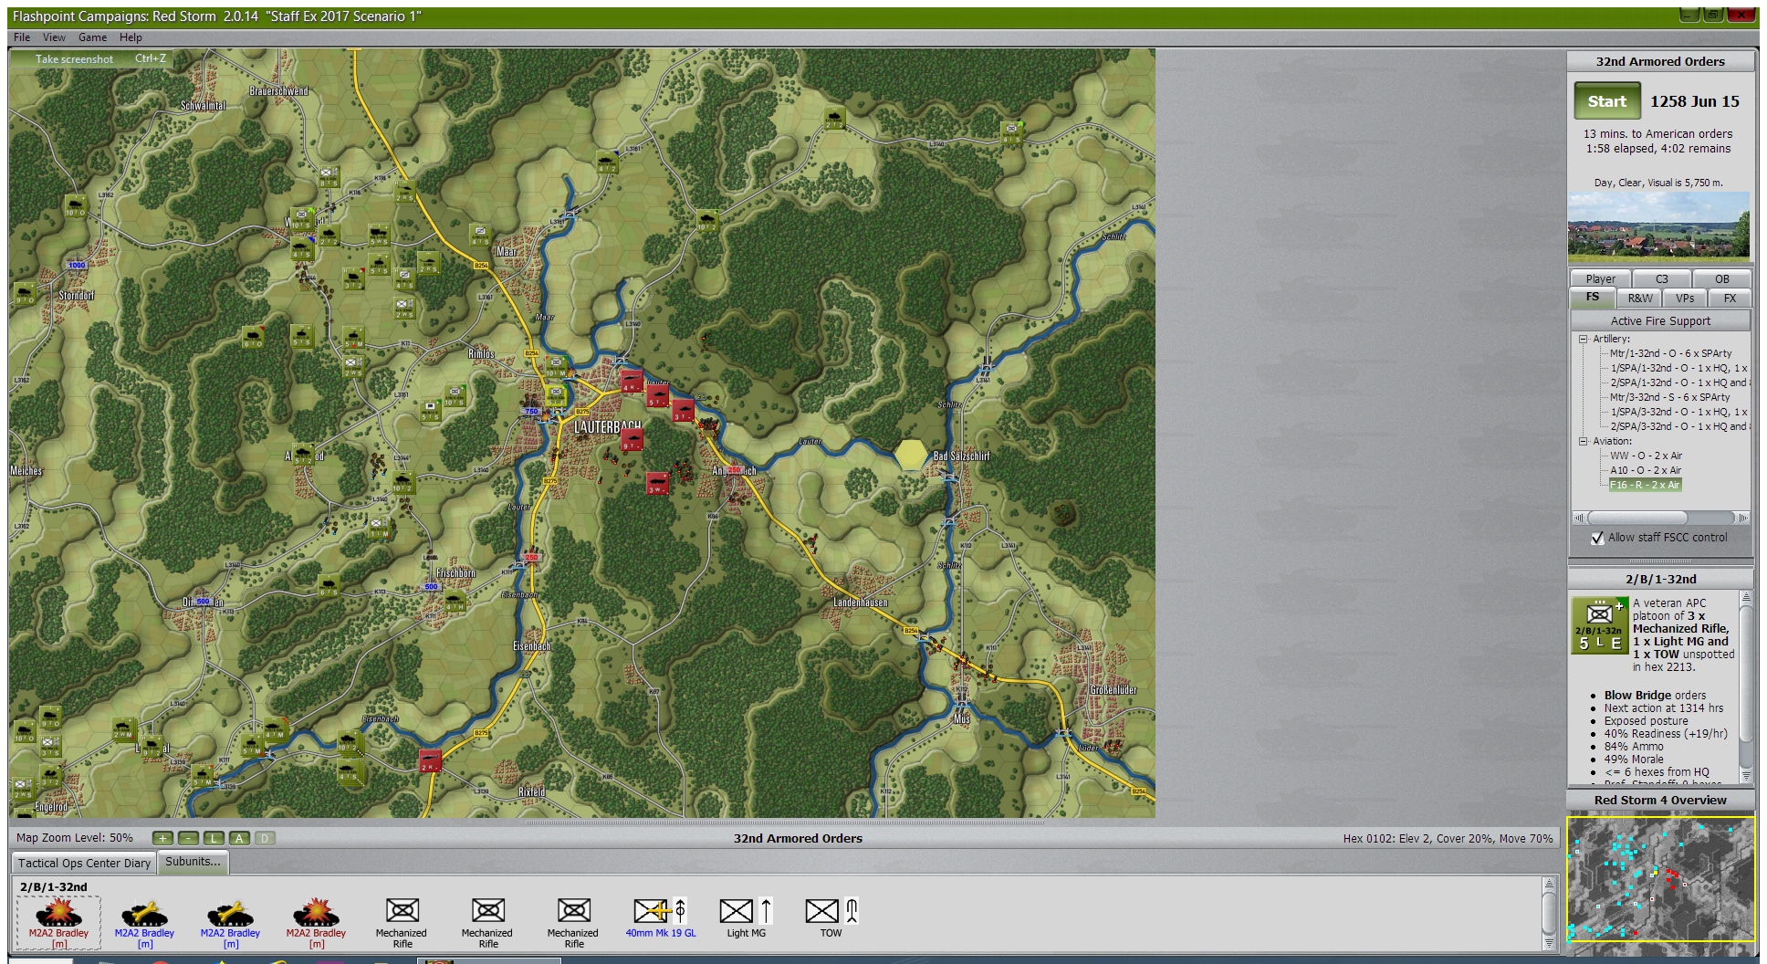Viewport: 1767px width, 964px height.
Task: Click the 2/B/1-32nd unit counter in info panel
Action: tap(1599, 625)
